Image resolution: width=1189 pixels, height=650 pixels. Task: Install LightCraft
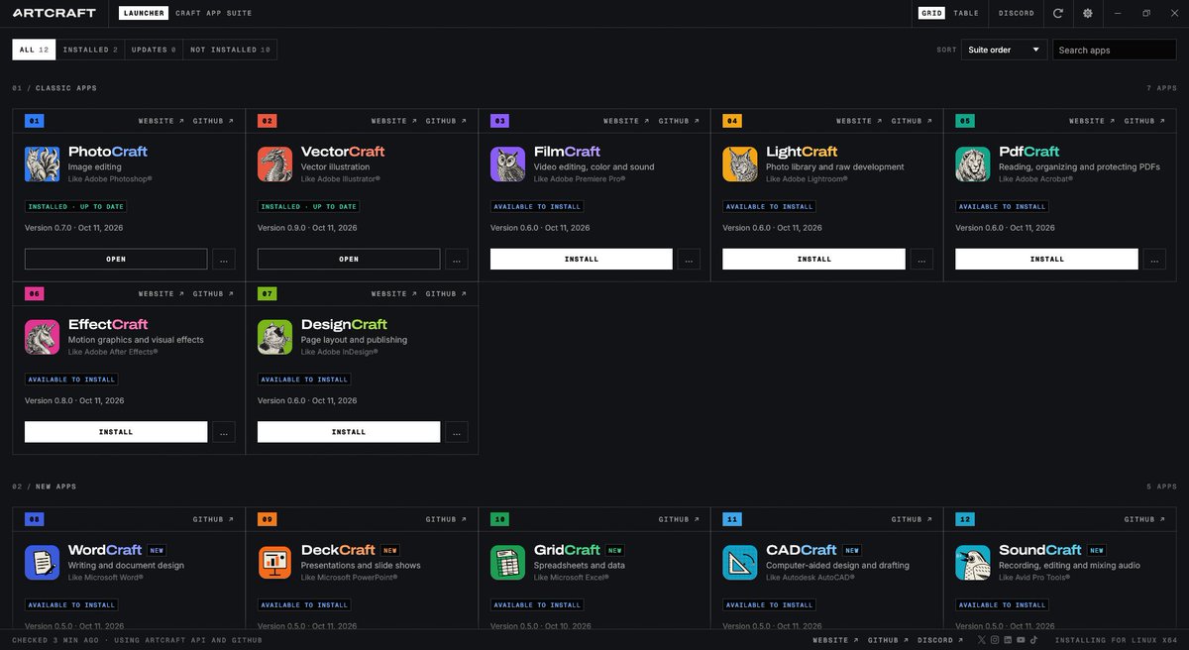pyautogui.click(x=813, y=259)
